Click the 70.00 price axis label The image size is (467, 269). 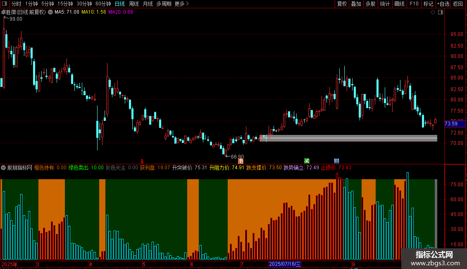(457, 143)
